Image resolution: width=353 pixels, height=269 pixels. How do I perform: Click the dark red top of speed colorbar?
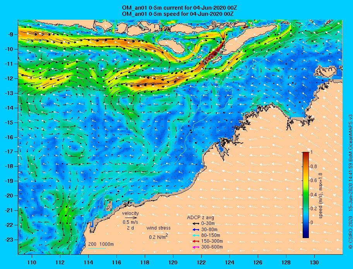306,154
